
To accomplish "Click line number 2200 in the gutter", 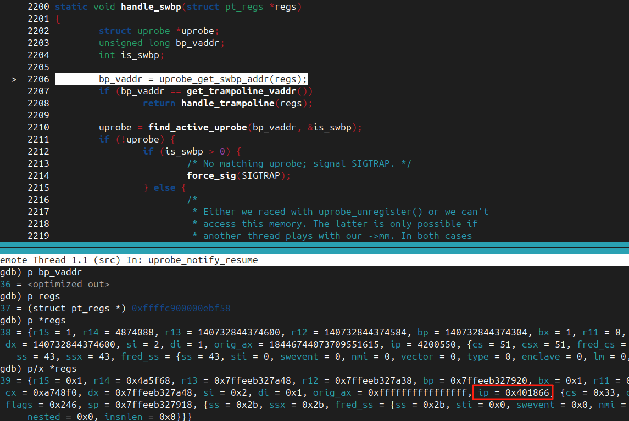I will click(38, 7).
